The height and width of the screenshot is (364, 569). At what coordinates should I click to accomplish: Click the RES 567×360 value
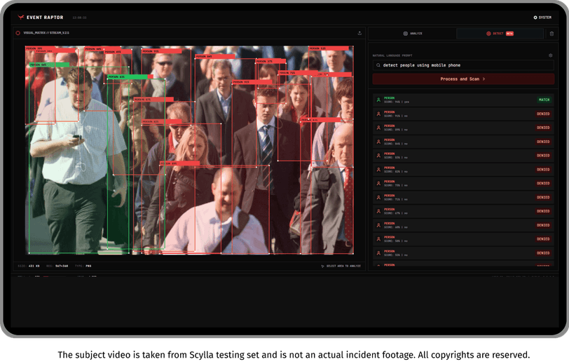(x=62, y=266)
